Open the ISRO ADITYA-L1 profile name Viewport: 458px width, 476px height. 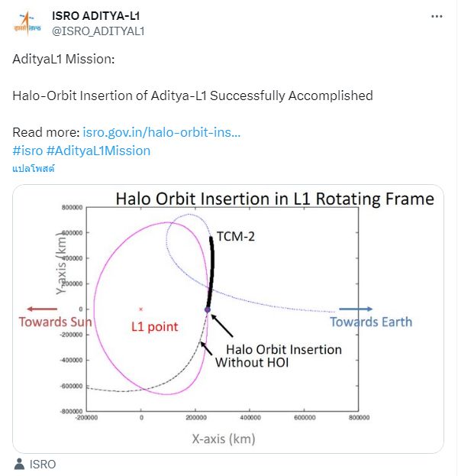(96, 16)
